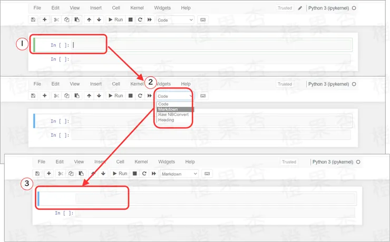Interrupt kernel with middle panel's stop icon
Image resolution: width=390 pixels, height=242 pixels.
130,96
